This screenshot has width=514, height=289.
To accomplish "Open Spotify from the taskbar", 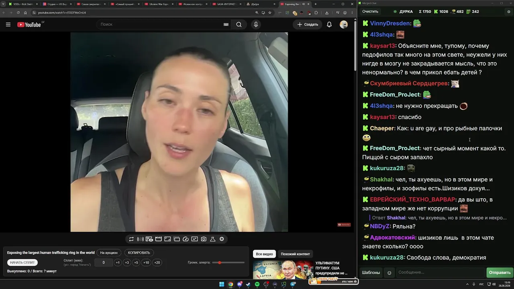I will click(x=257, y=285).
